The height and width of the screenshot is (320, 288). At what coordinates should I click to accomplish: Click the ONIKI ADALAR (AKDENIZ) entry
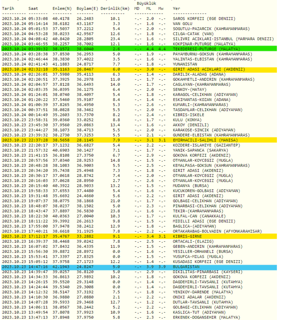pos(199,297)
